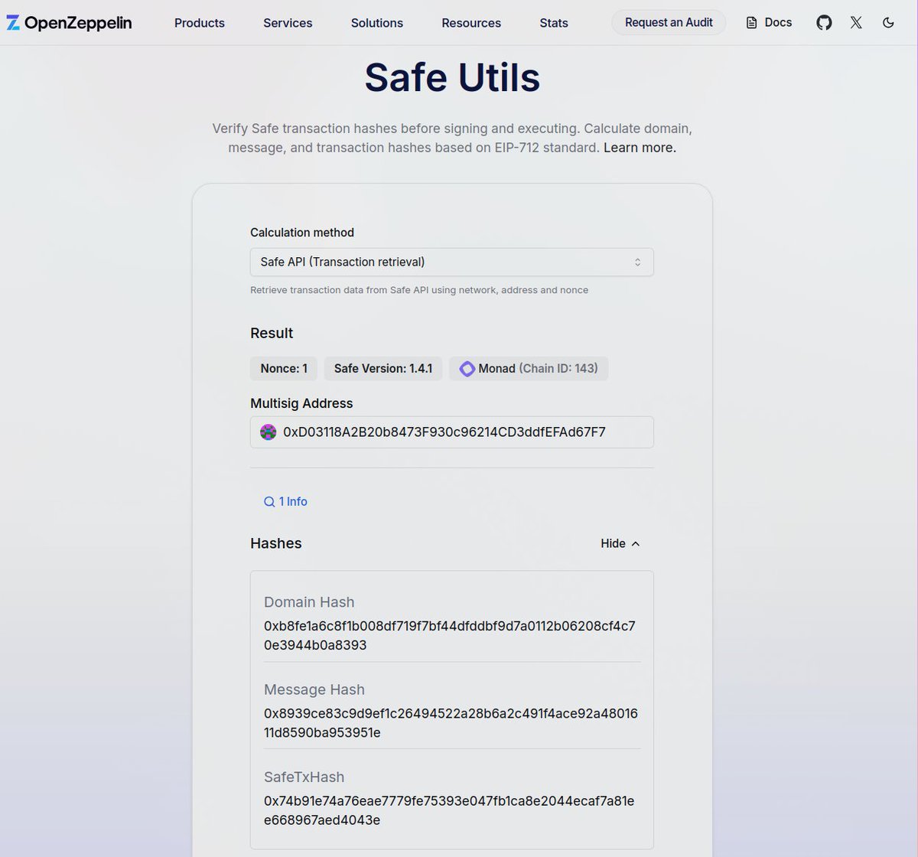The width and height of the screenshot is (918, 857).
Task: Click the 'Retrieve transaction data from Safe API' hint
Action: pyautogui.click(x=419, y=290)
